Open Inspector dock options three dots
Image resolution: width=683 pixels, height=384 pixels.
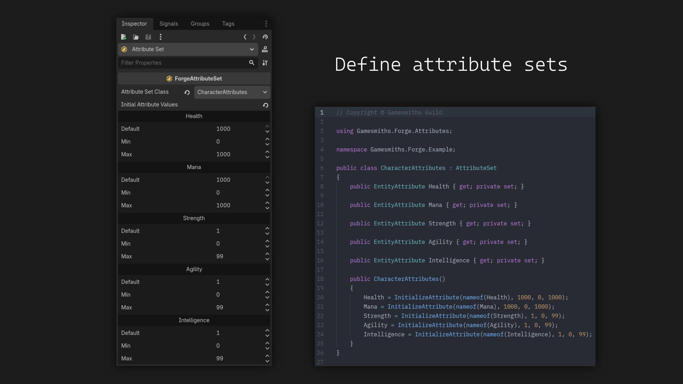[266, 24]
